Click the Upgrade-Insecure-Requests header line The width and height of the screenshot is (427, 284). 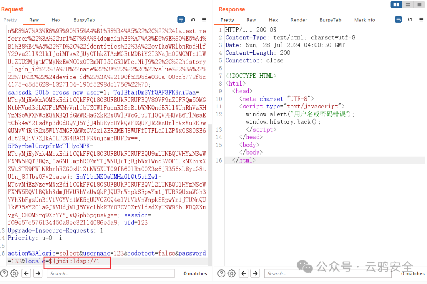[x=55, y=230]
